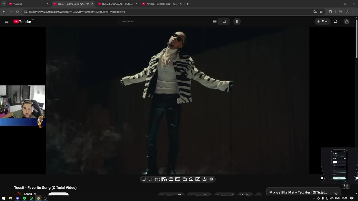Click the sparkle video filters icon
The image size is (358, 201).
(198, 179)
